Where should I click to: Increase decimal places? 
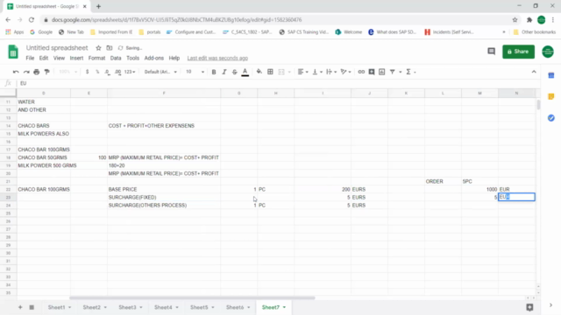pyautogui.click(x=117, y=72)
